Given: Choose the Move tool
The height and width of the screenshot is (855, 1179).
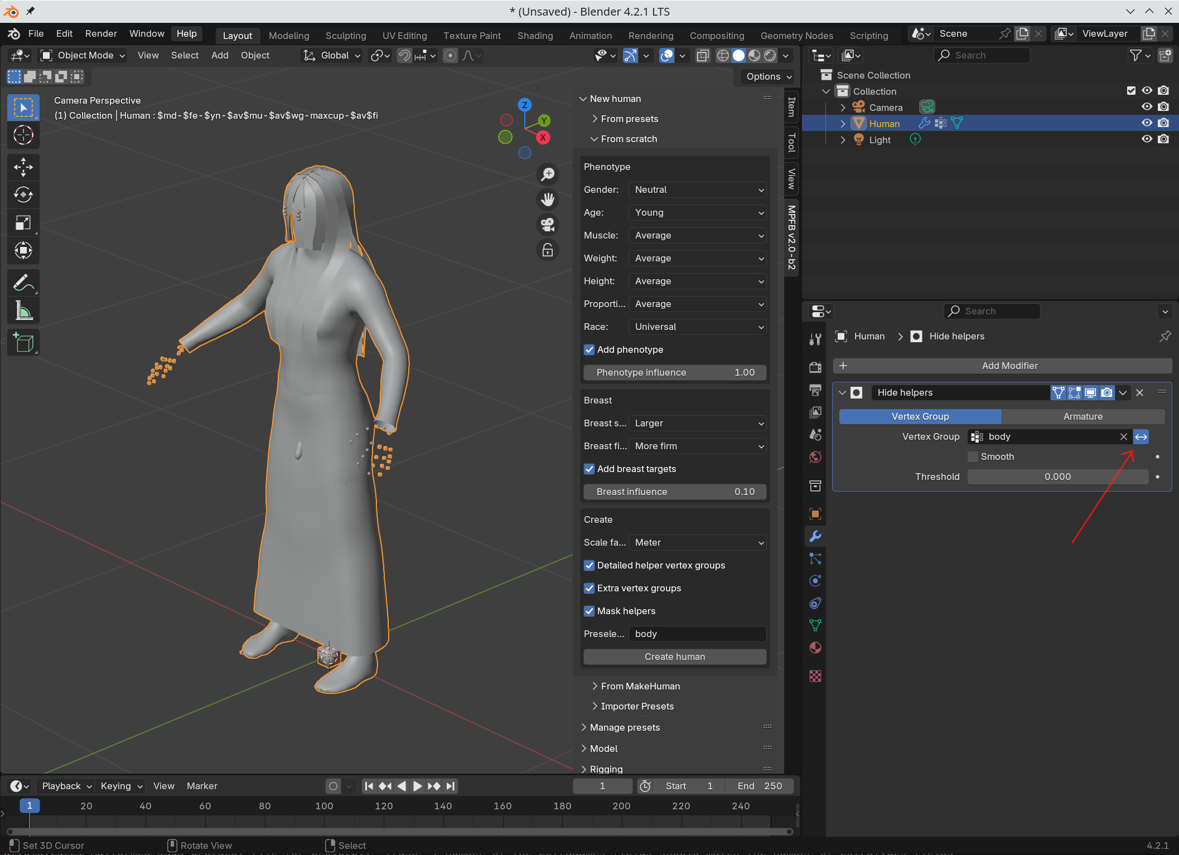Looking at the screenshot, I should (23, 167).
